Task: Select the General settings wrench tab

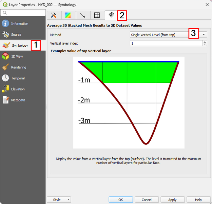Action: pos(53,15)
